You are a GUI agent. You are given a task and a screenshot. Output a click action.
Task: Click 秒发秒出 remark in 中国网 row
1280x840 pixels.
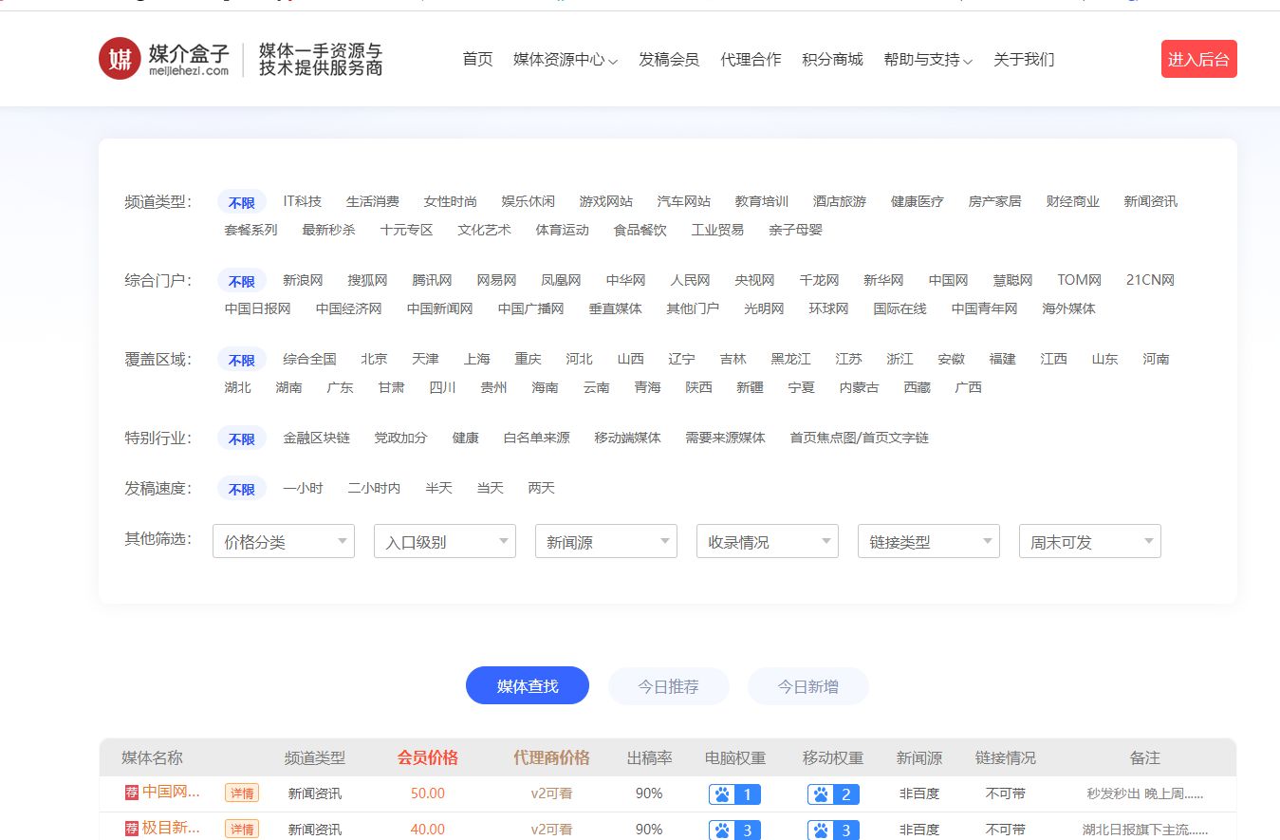1145,793
